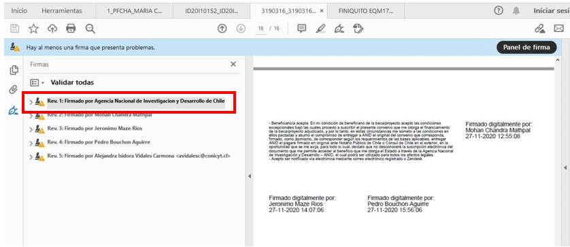Add a comment with speech bubble icon
The width and height of the screenshot is (570, 247).
click(x=302, y=29)
